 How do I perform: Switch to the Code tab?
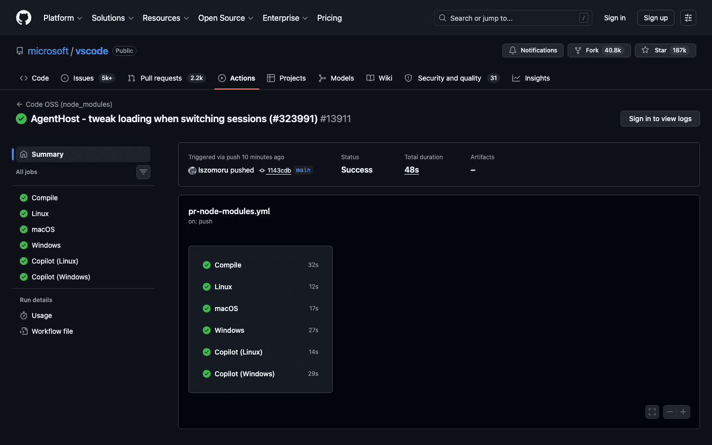click(34, 78)
